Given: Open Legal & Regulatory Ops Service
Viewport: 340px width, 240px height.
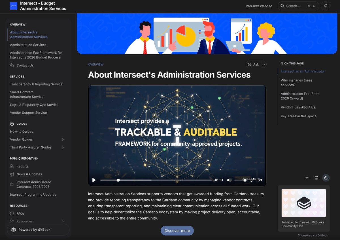Looking at the screenshot, I should [34, 105].
